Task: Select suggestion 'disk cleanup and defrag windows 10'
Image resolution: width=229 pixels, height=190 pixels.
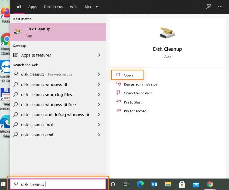Action: 58,114
